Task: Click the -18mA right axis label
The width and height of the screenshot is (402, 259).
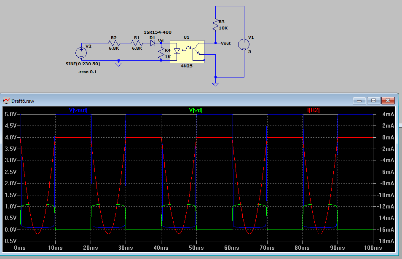Action: pyautogui.click(x=386, y=241)
